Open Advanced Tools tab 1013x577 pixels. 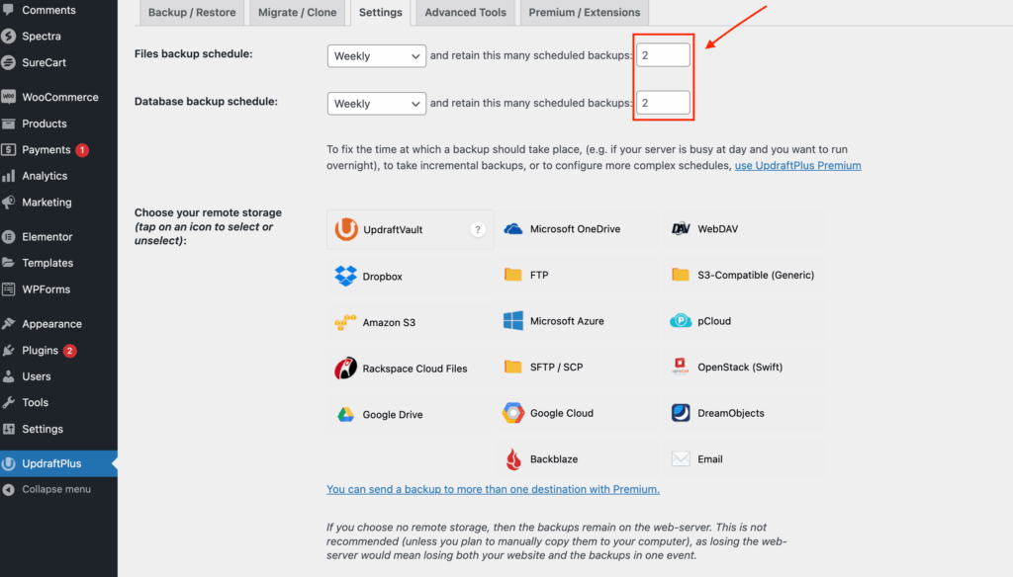[x=465, y=12]
